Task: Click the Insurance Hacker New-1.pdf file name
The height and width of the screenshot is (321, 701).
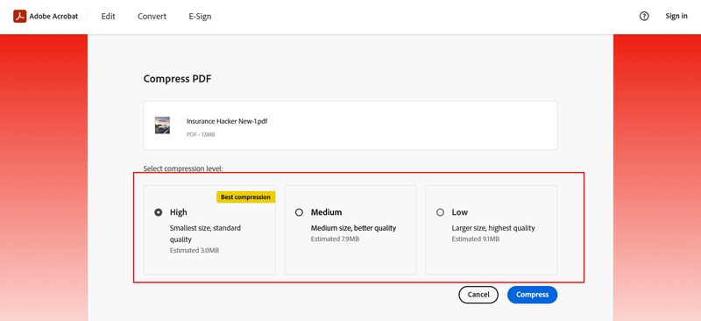Action: tap(227, 121)
